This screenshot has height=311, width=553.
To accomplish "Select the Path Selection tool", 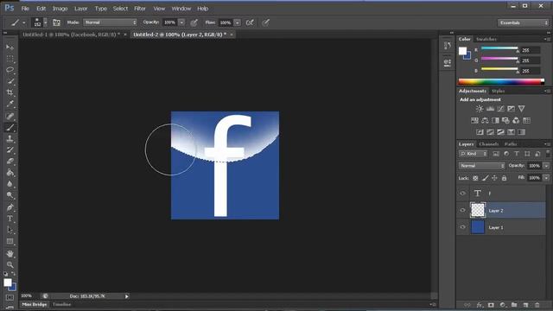I will point(10,230).
